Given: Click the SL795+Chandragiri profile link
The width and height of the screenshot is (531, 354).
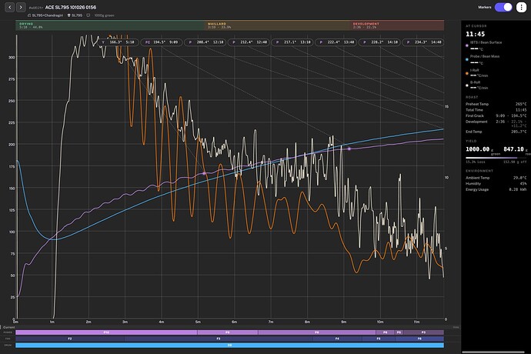Looking at the screenshot, I should [45, 15].
